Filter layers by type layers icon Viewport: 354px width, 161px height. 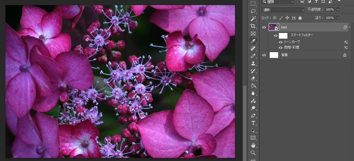click(x=317, y=1)
